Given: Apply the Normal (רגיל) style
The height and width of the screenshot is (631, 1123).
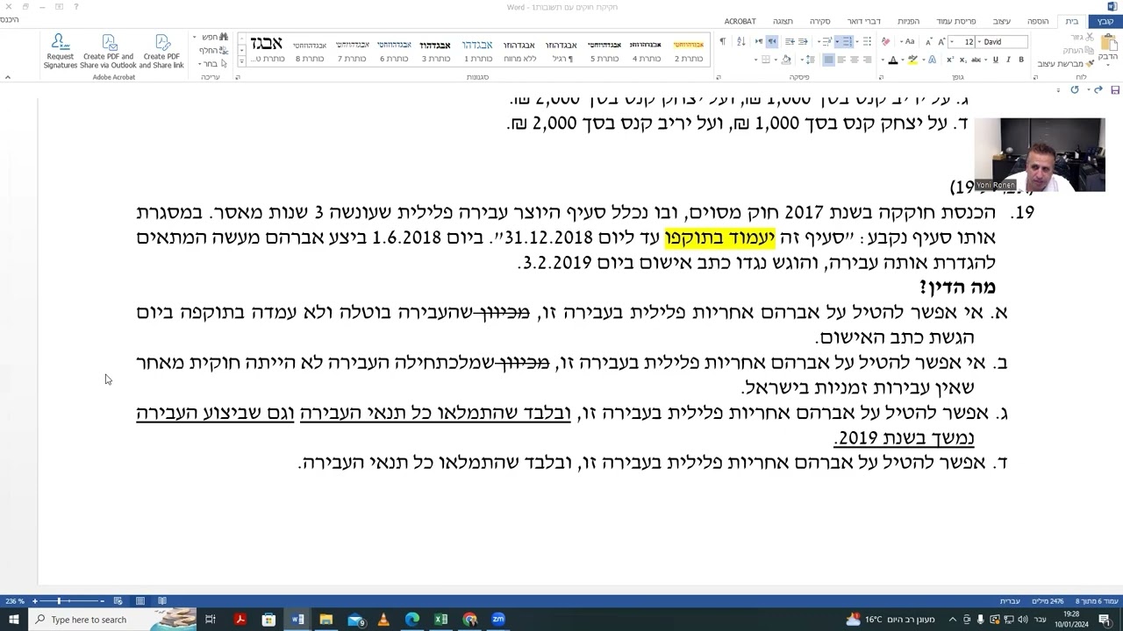Looking at the screenshot, I should pos(561,51).
